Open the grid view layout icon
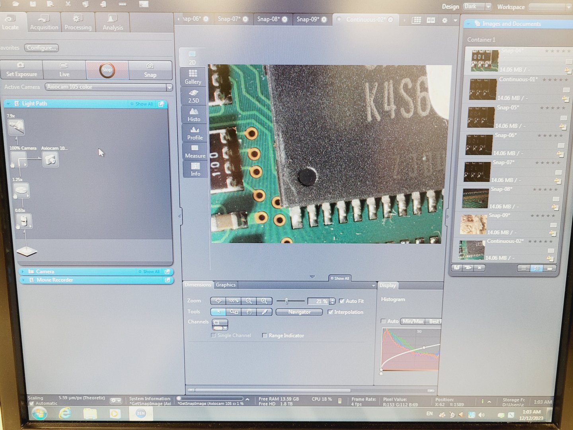This screenshot has height=430, width=573. (416, 20)
